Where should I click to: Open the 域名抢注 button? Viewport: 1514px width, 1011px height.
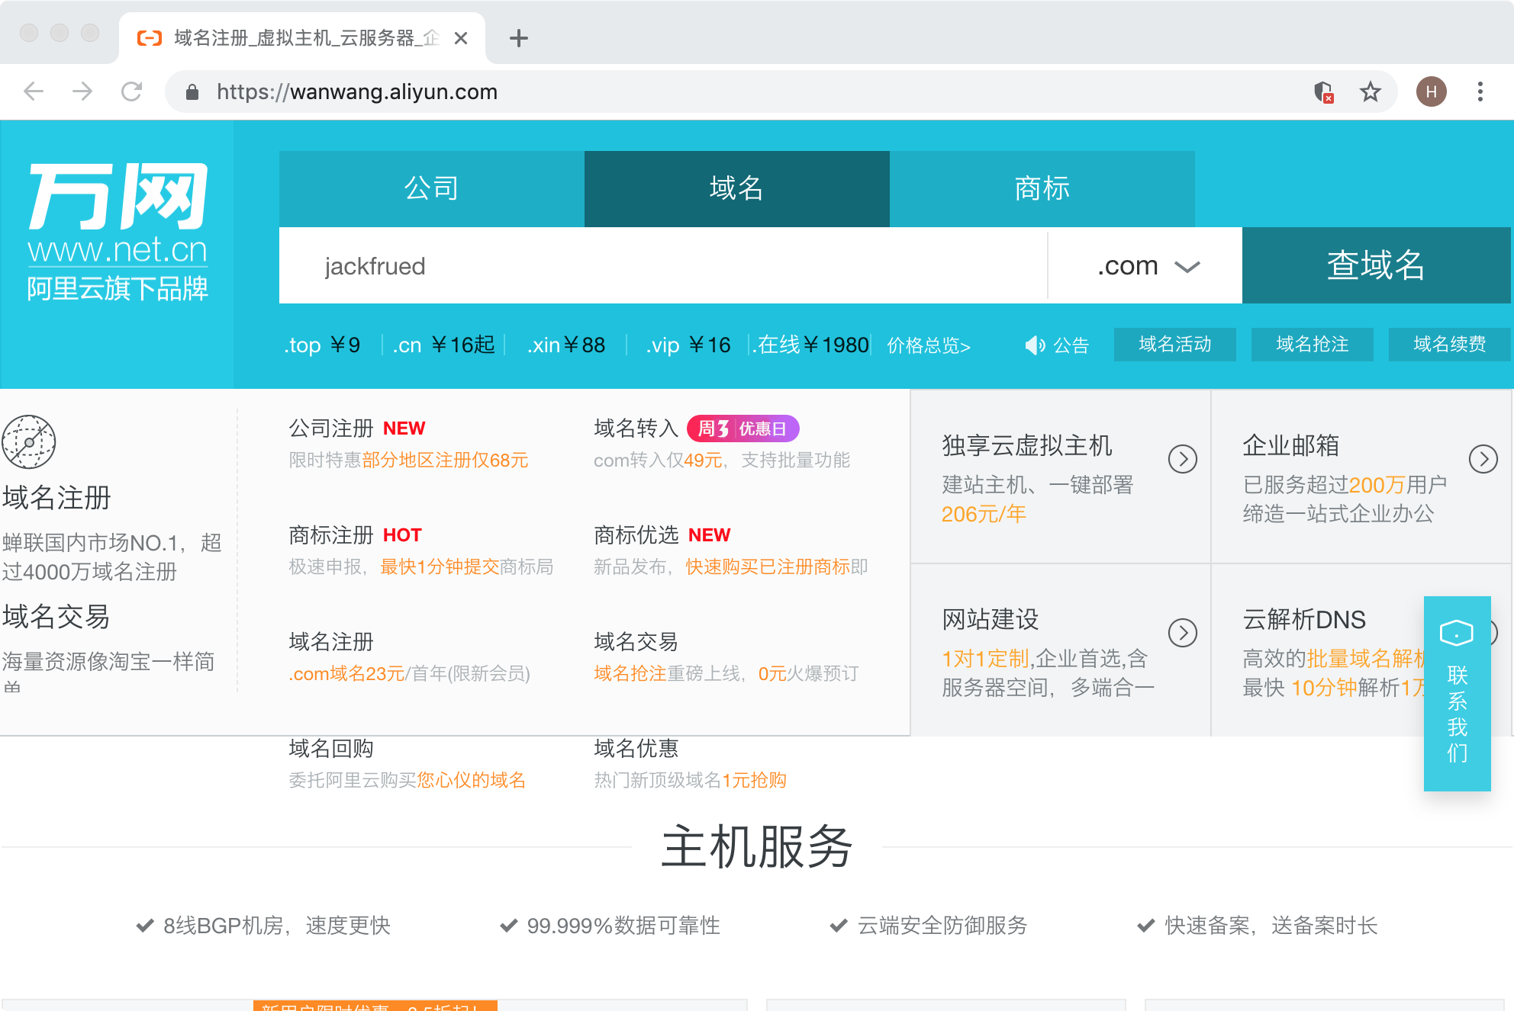[1312, 345]
